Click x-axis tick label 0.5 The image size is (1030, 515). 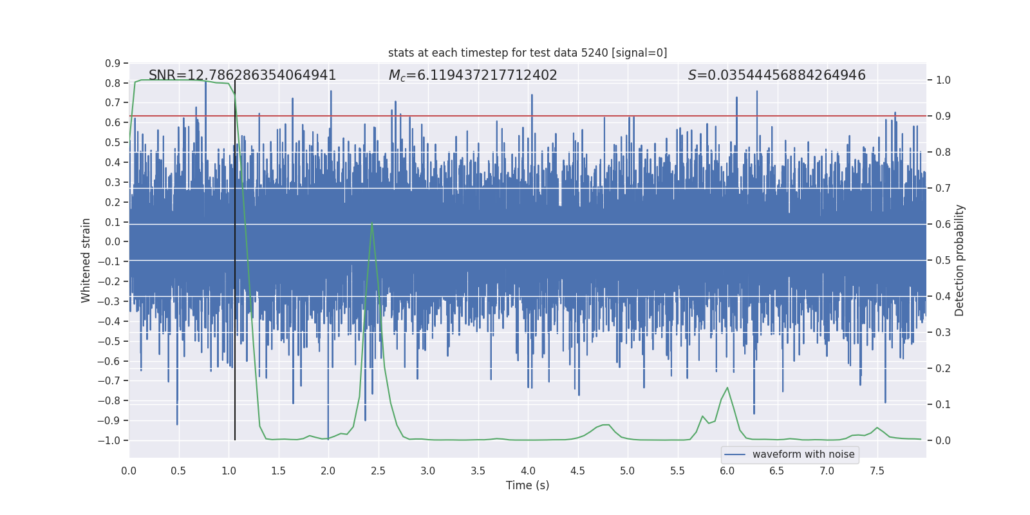tap(178, 471)
